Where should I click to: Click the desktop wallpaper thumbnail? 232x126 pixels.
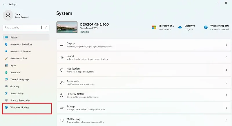point(67,27)
